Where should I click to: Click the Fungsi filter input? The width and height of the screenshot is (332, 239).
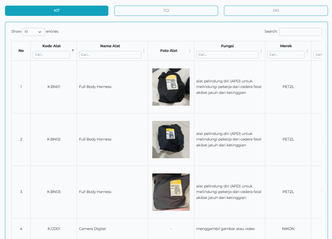[x=227, y=54]
